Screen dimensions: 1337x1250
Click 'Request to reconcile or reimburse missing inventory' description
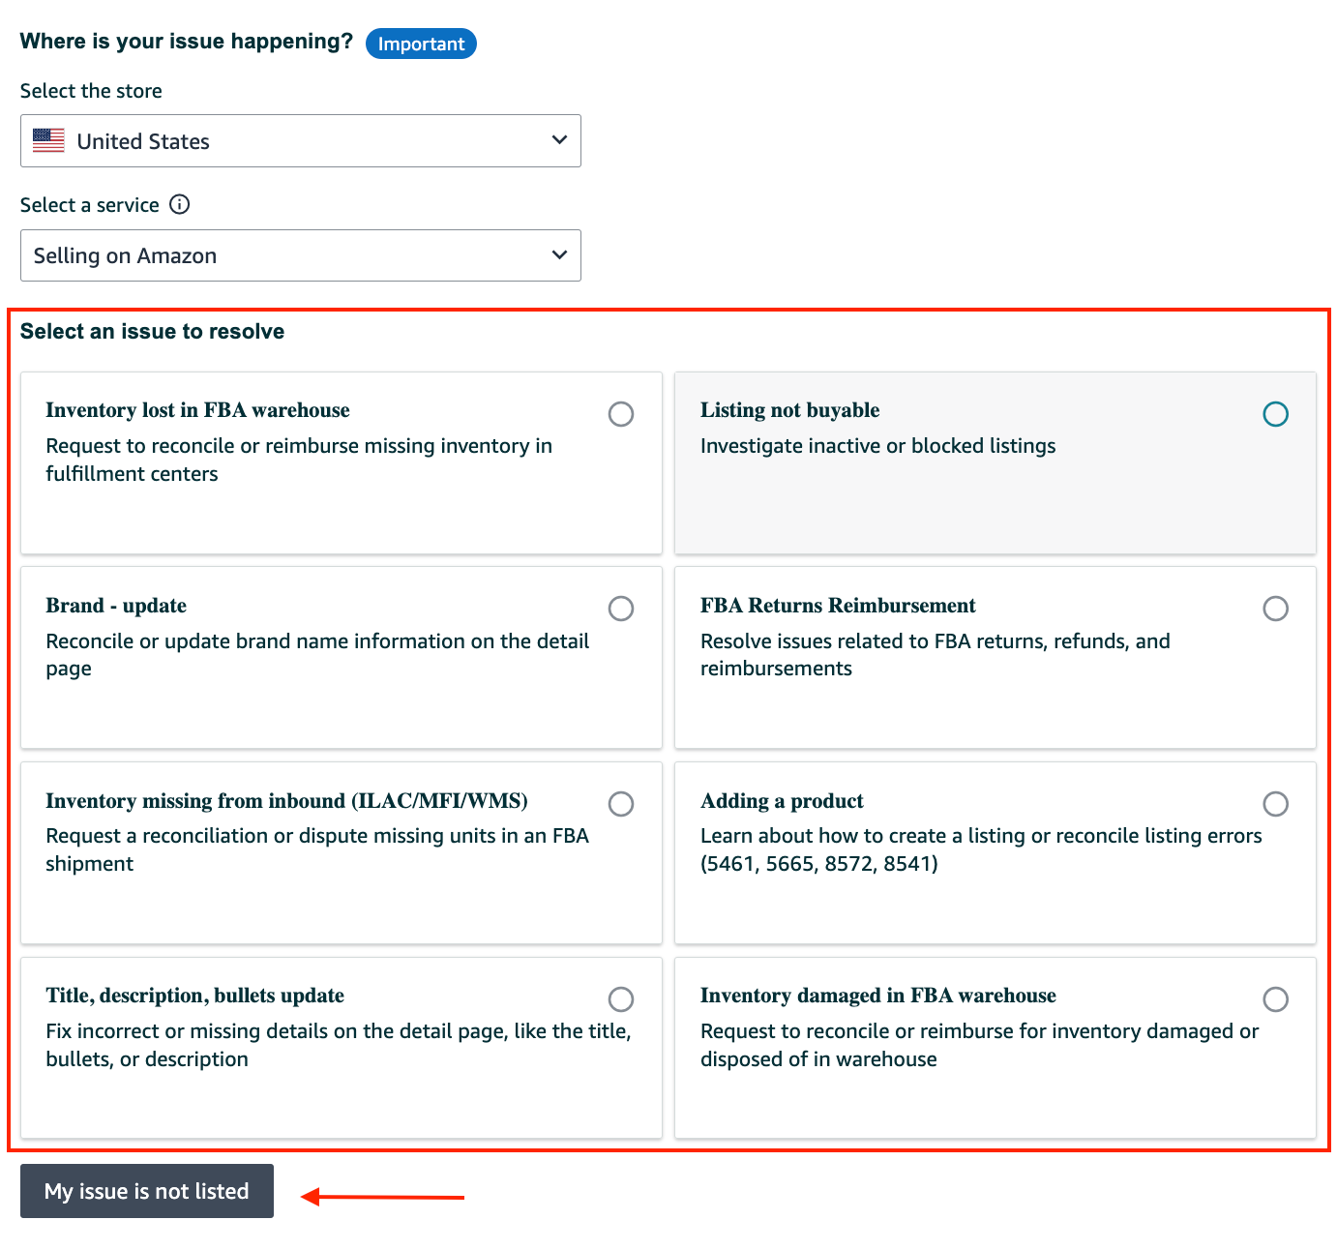click(299, 460)
